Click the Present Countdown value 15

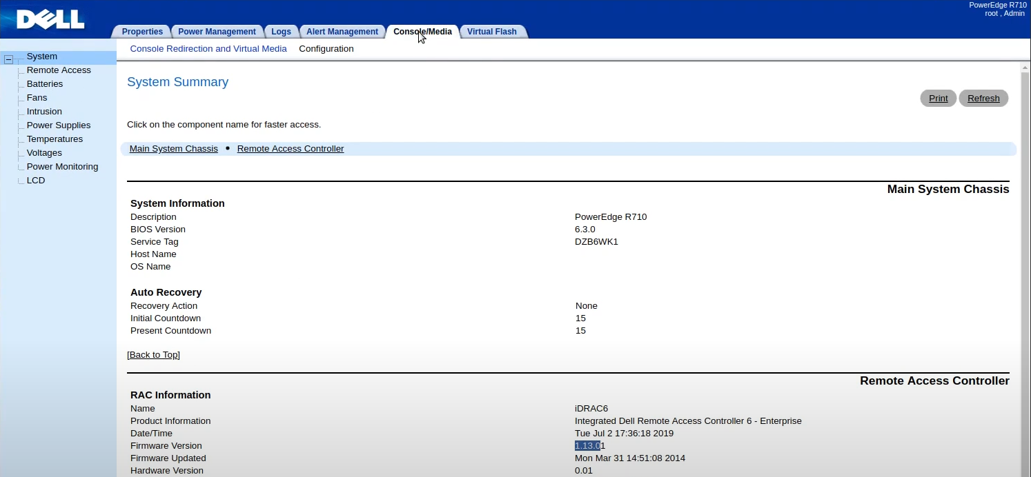[x=580, y=331]
